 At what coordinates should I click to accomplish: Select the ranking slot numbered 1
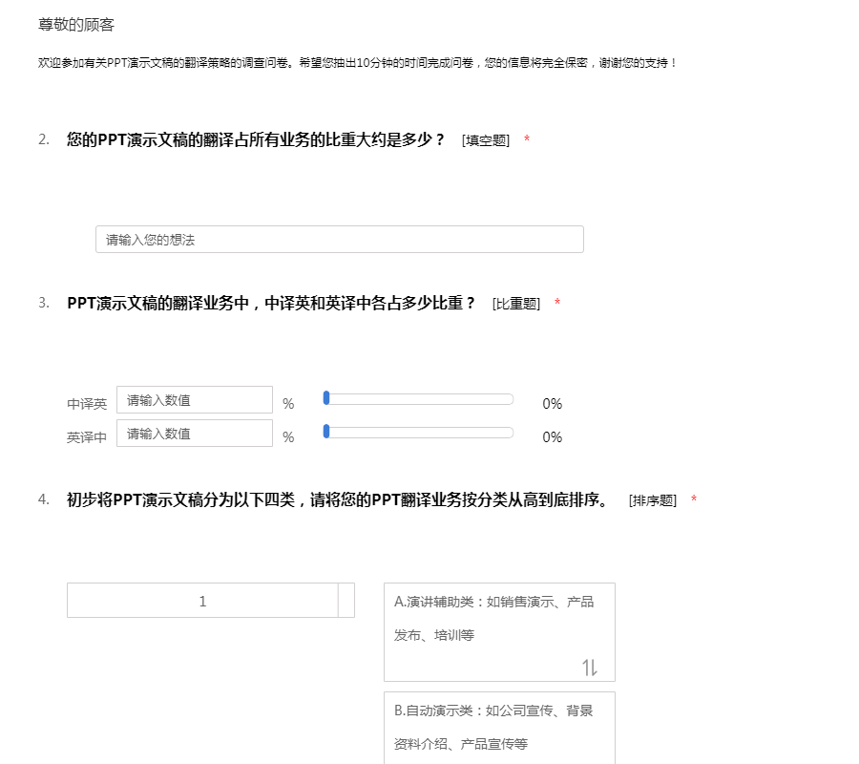tap(202, 602)
